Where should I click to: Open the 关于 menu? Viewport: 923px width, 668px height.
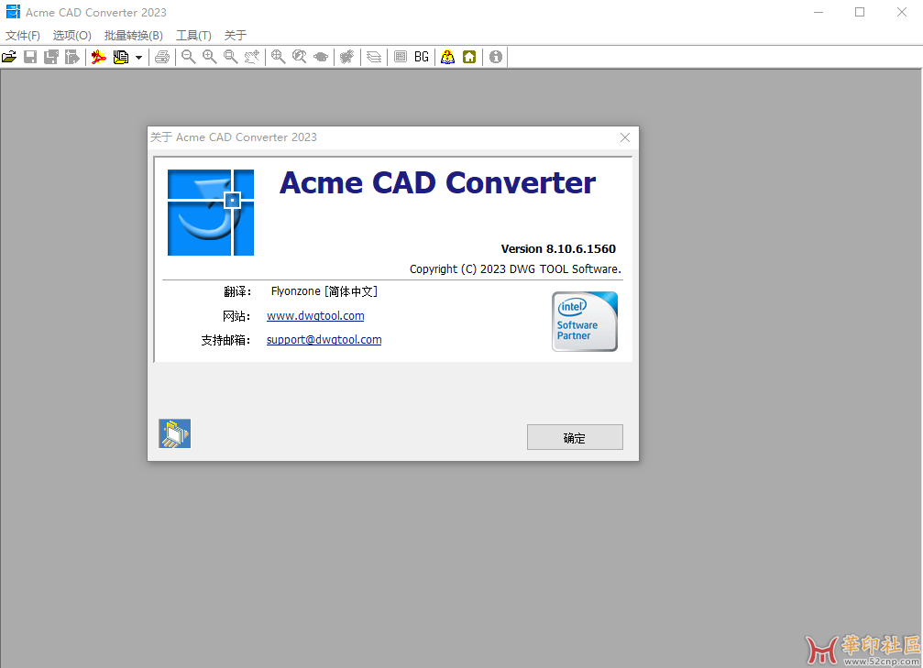236,36
